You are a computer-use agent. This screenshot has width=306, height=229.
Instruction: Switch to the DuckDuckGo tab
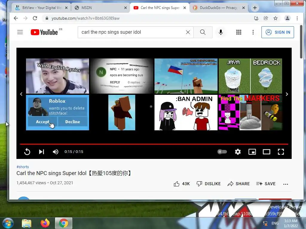pos(217,8)
